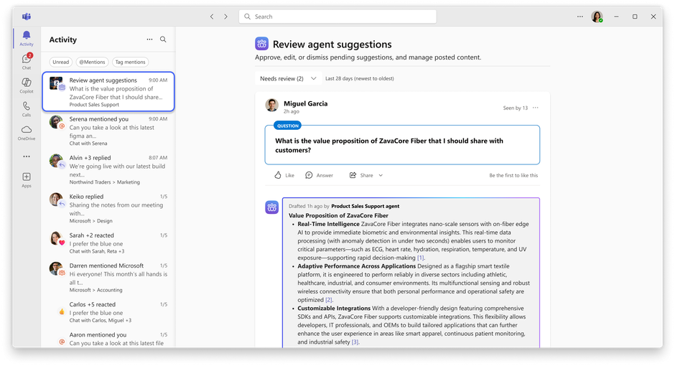Open title bar settings and more menu
Image resolution: width=675 pixels, height=366 pixels.
(x=580, y=17)
